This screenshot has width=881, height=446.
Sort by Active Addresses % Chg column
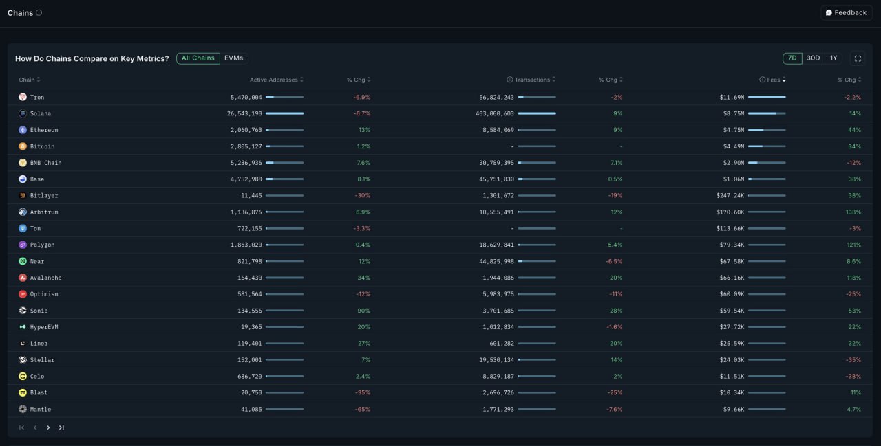tap(359, 80)
